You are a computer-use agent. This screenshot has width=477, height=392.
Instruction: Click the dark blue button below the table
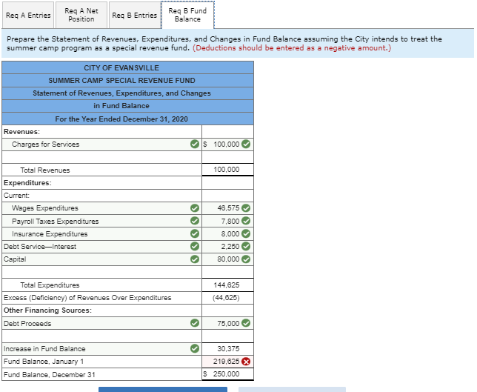[x=163, y=389]
